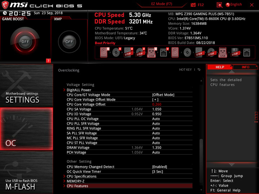Open the CPU Specifications submenu
259x194 pixels.
(x=81, y=176)
